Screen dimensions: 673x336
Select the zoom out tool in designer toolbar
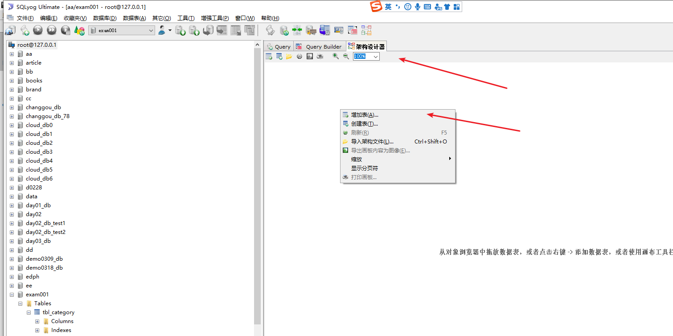[345, 56]
